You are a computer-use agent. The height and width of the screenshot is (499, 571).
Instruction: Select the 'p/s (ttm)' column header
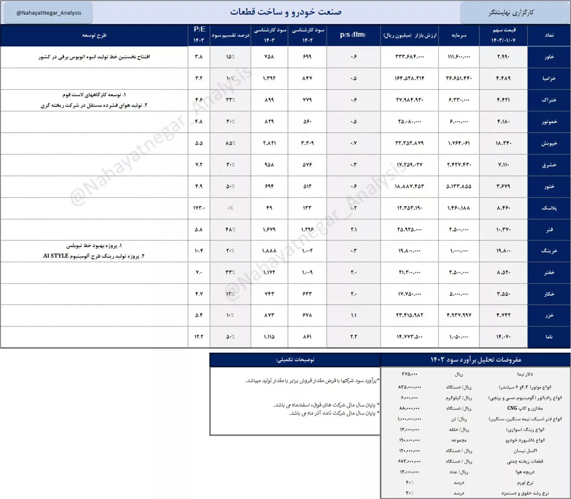pyautogui.click(x=353, y=35)
